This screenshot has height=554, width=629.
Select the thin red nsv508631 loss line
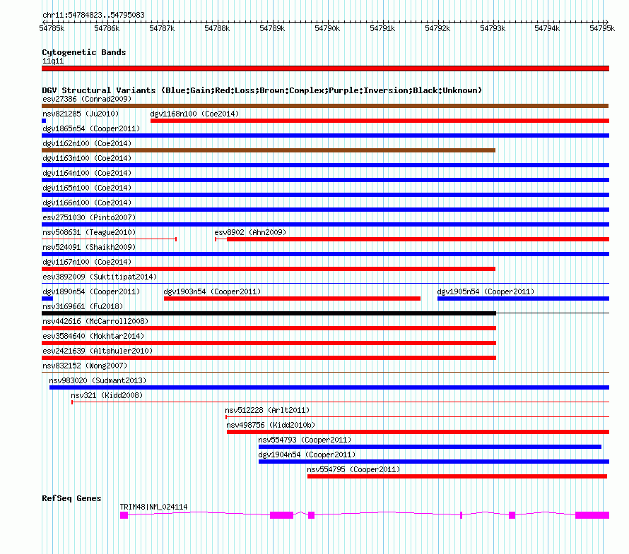point(109,239)
